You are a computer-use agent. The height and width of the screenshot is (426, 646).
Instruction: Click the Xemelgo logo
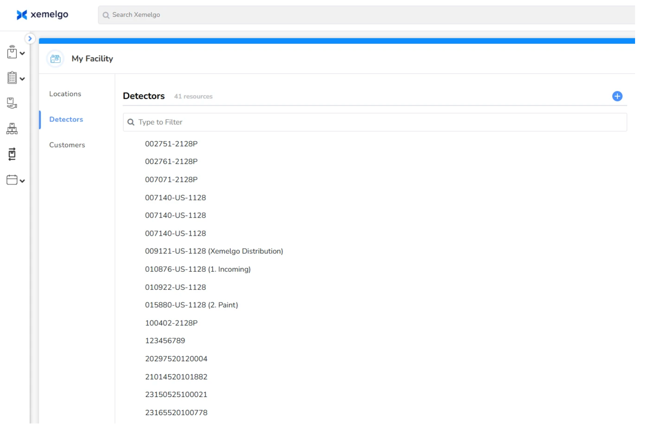[x=42, y=15]
